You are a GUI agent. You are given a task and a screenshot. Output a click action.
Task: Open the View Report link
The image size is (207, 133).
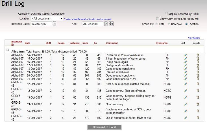tap(194, 38)
